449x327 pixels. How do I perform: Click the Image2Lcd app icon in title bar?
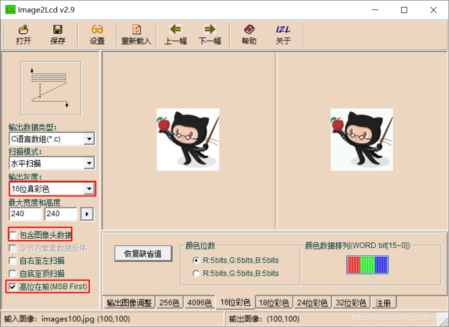[10, 10]
